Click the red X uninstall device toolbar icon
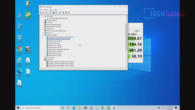195x110 pixels. (x=66, y=13)
